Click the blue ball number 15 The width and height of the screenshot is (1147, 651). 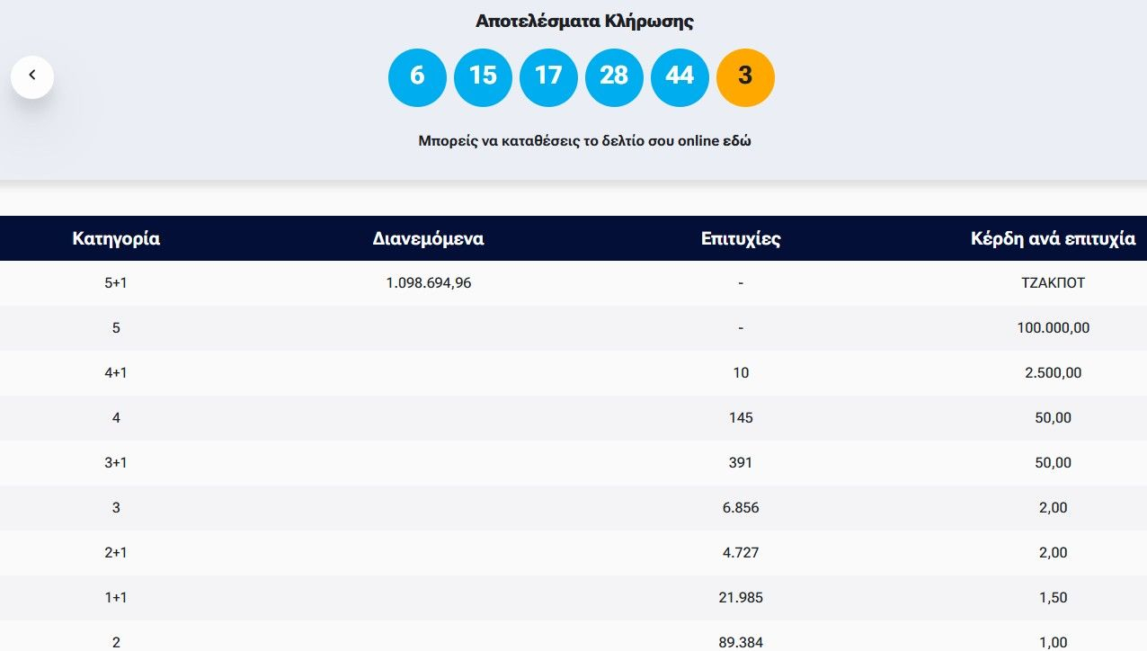(483, 77)
